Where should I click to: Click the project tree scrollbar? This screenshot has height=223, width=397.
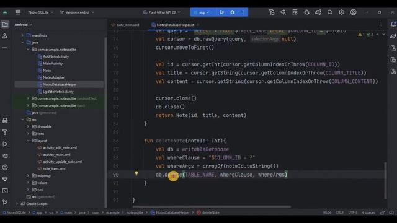(x=105, y=123)
